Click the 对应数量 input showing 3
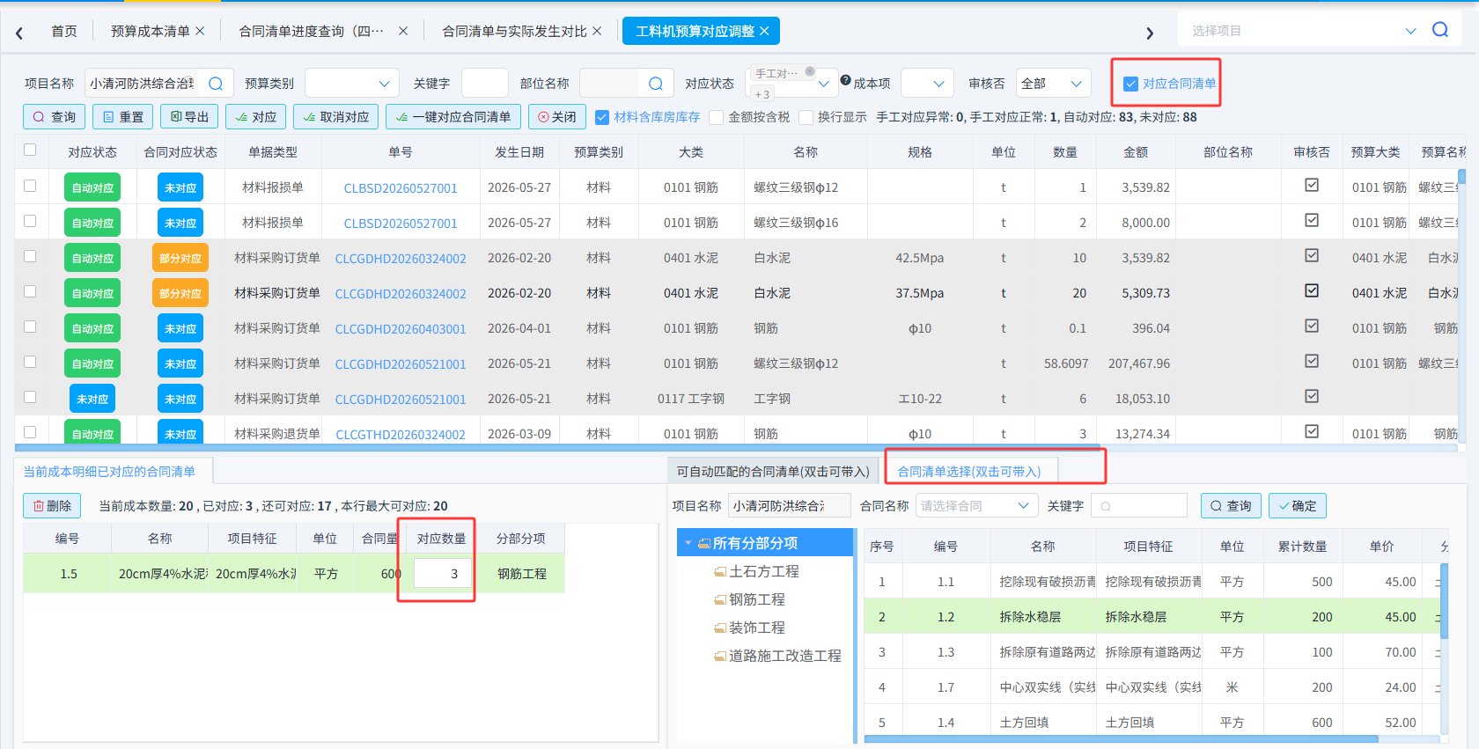 click(443, 574)
